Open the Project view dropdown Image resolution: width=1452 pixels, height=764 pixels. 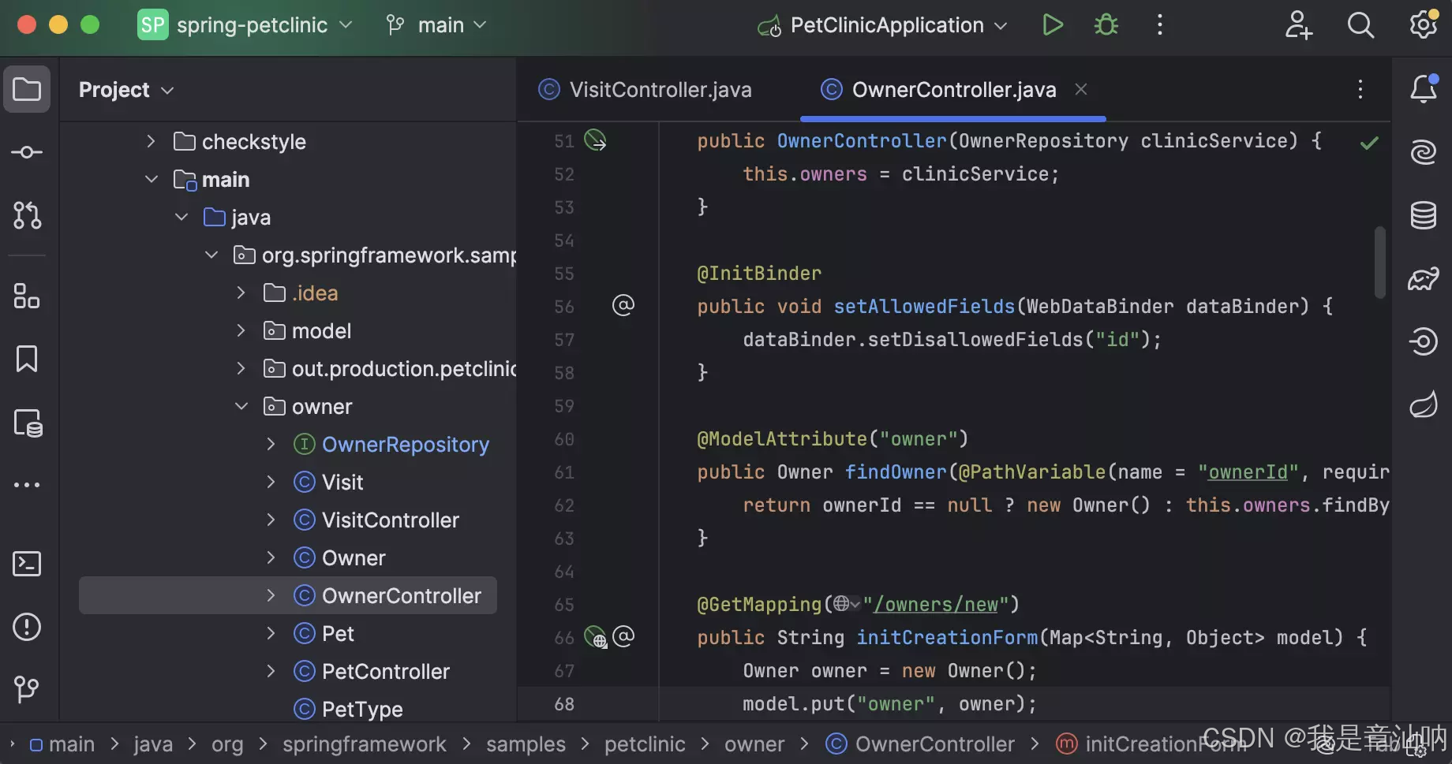126,90
